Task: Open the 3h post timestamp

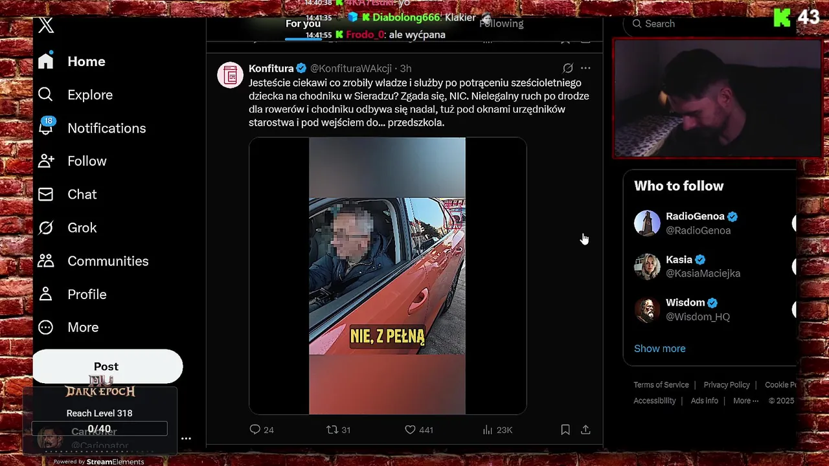Action: tap(405, 69)
